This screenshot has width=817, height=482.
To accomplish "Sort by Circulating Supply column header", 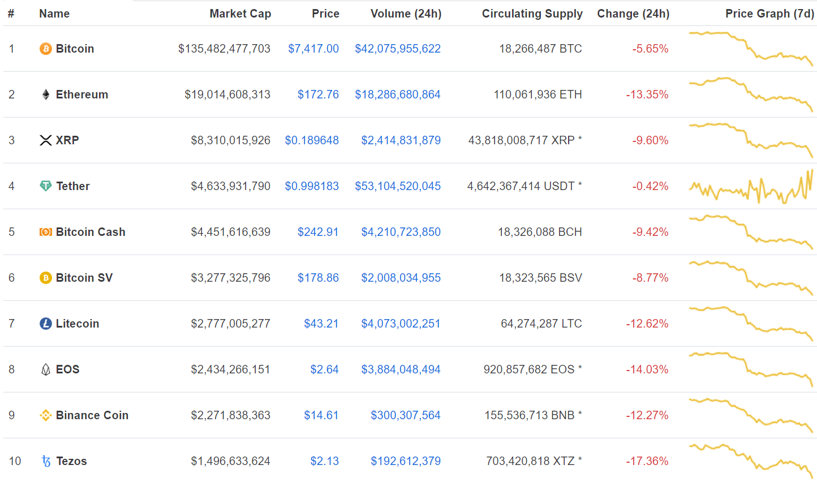I will (532, 14).
